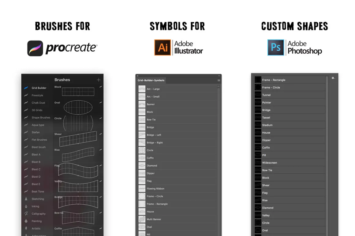
Task: Choose the Oval grid brush thumbnail
Action: tap(78, 107)
